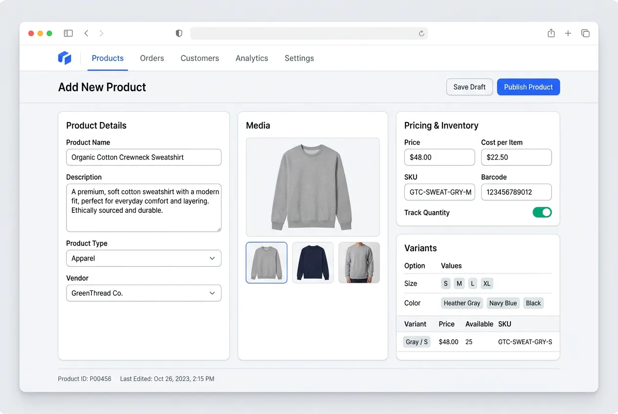Save the product as a draft

coord(469,87)
